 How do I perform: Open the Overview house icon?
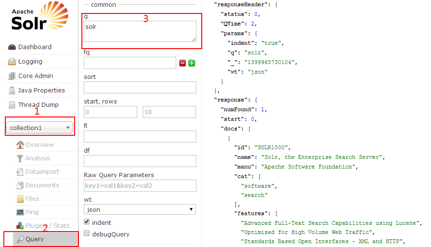pos(20,145)
